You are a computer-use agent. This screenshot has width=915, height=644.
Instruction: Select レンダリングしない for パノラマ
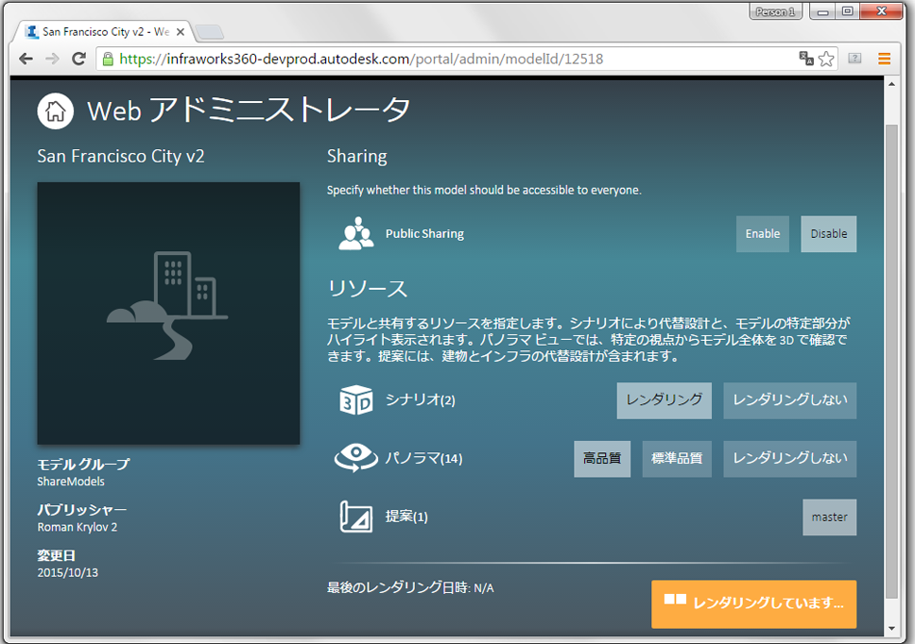[x=790, y=459]
